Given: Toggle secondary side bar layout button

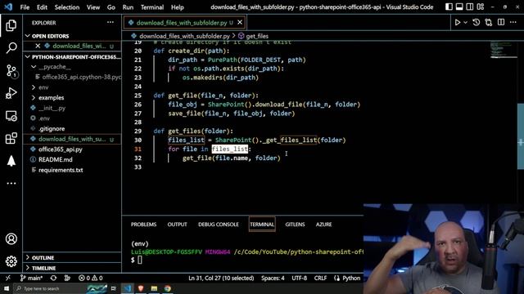Looking at the screenshot, I should click(x=469, y=7).
